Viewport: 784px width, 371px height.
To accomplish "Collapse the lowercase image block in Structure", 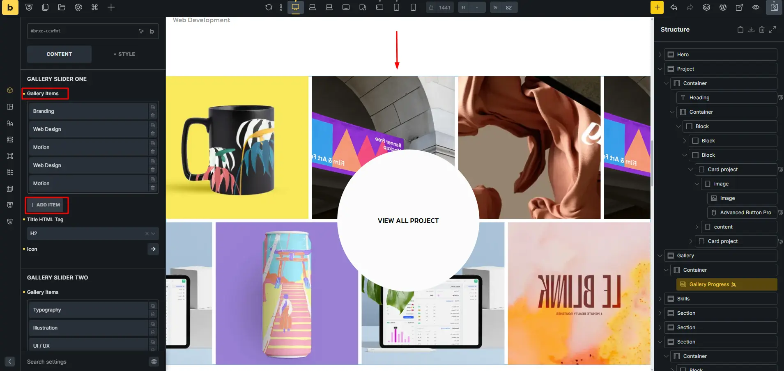I will (697, 184).
